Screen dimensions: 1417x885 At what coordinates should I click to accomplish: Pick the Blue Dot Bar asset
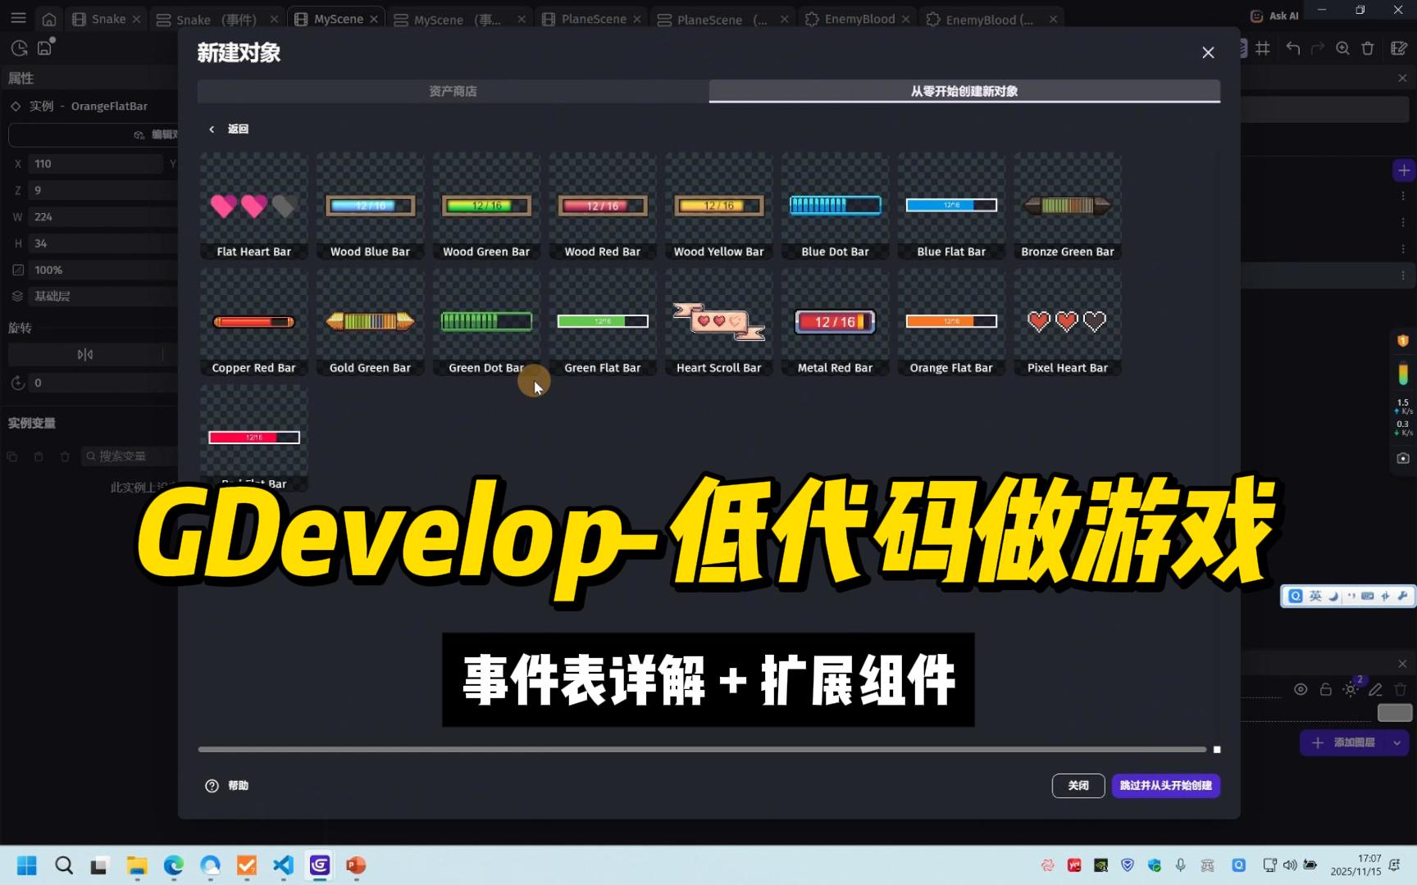click(835, 206)
